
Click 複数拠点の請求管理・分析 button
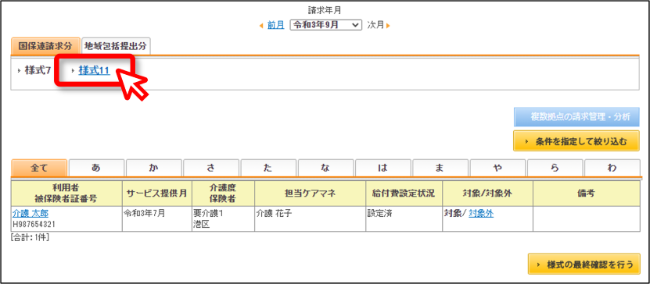tap(576, 117)
